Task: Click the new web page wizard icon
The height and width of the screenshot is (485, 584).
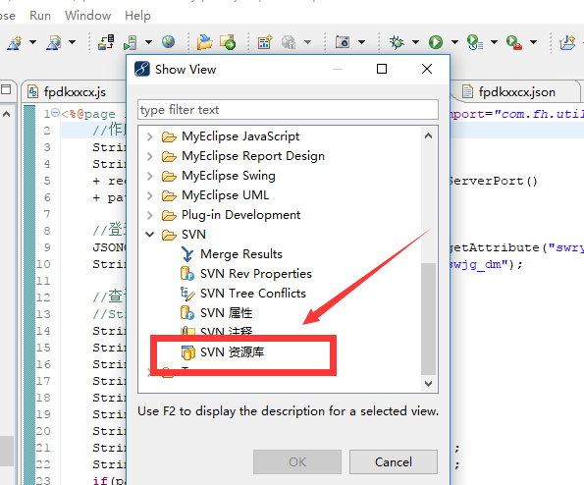Action: [x=54, y=43]
